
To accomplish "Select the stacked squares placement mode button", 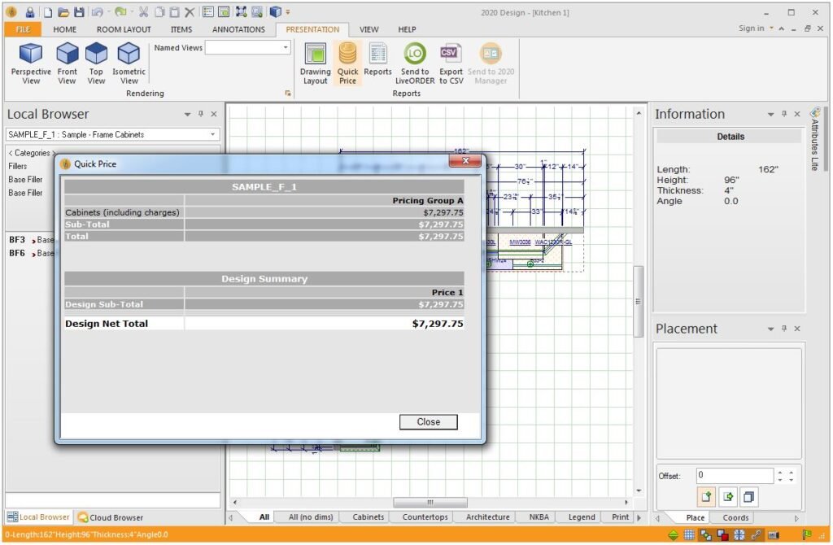I will 748,497.
